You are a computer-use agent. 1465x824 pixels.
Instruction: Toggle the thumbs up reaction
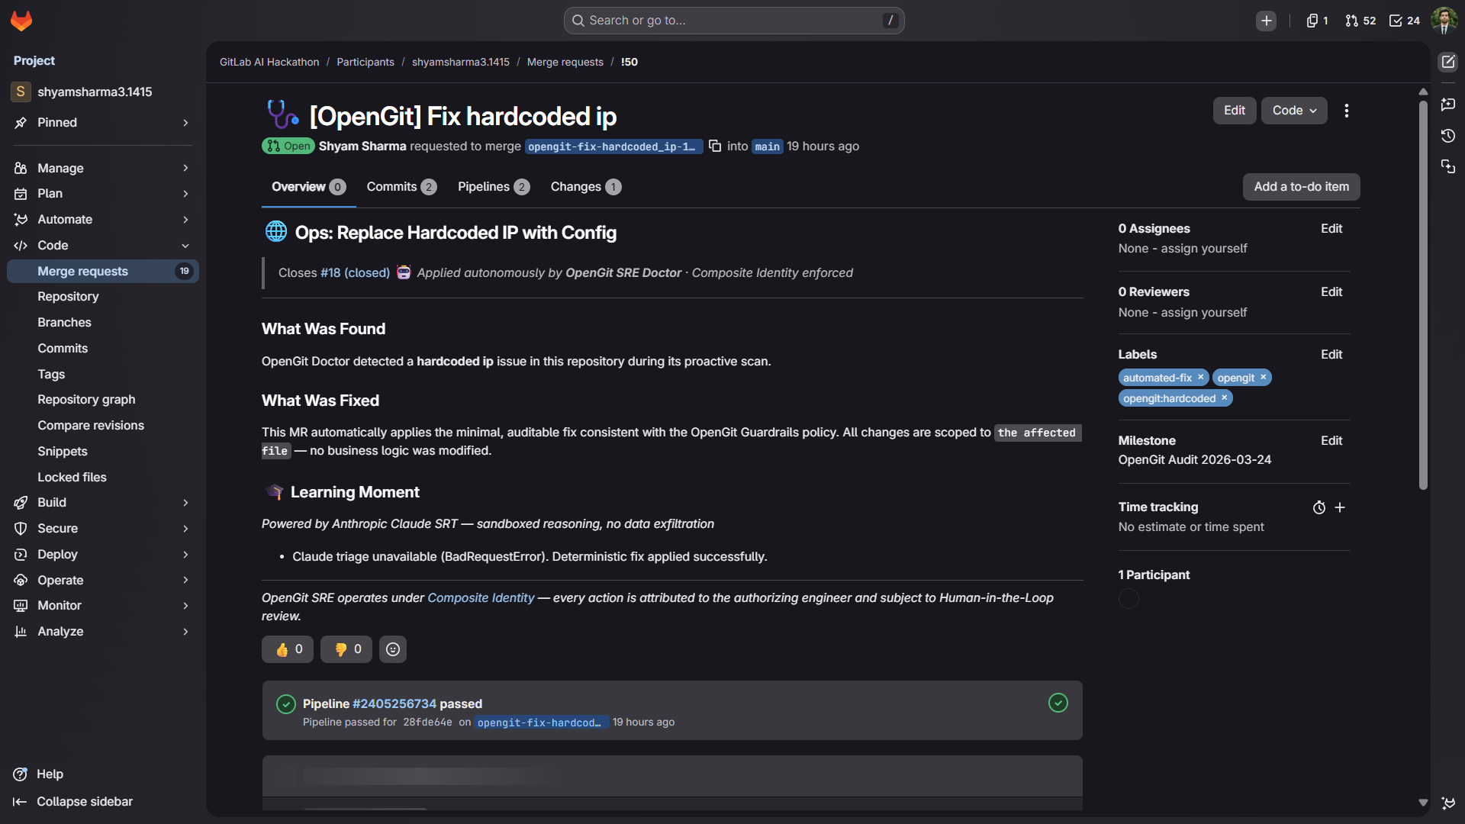click(x=288, y=649)
